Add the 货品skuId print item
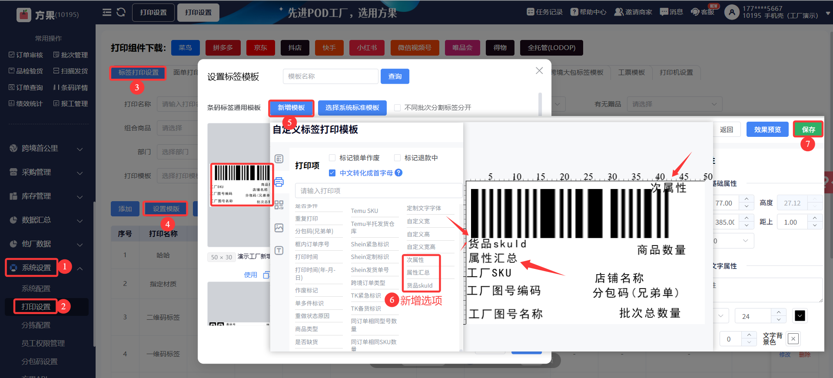The height and width of the screenshot is (378, 833). coord(420,285)
